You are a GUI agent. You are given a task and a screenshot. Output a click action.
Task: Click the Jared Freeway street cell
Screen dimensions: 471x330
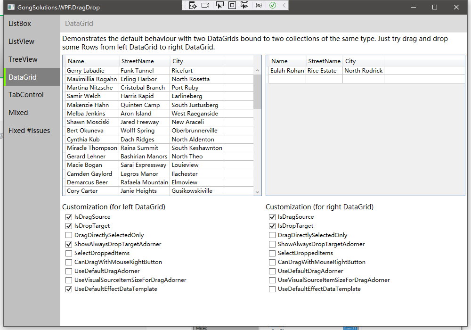pyautogui.click(x=145, y=122)
